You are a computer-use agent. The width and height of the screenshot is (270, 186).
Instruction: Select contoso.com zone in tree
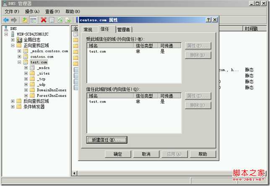(42, 56)
